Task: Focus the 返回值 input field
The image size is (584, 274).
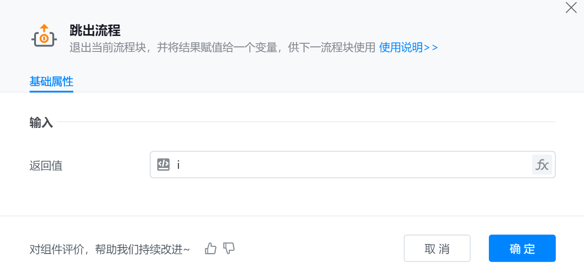Action: pos(350,164)
